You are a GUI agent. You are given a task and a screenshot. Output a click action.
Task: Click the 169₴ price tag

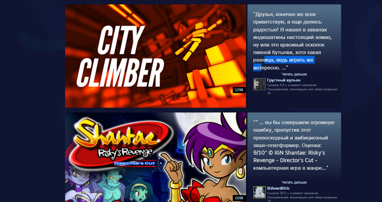(239, 198)
